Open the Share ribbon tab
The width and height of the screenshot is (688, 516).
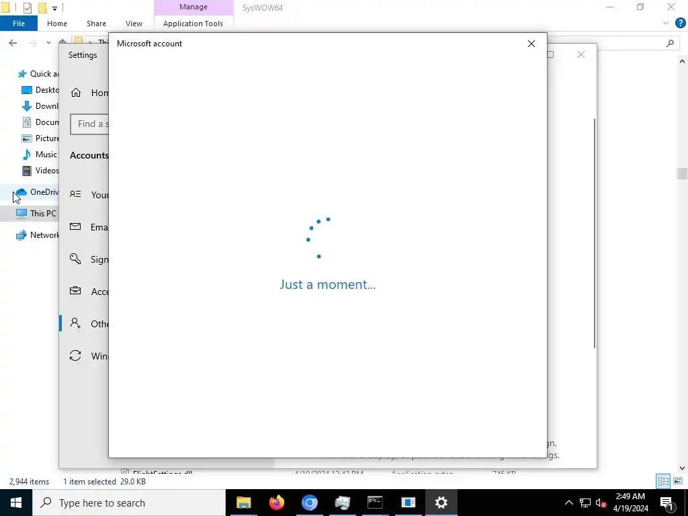[96, 24]
